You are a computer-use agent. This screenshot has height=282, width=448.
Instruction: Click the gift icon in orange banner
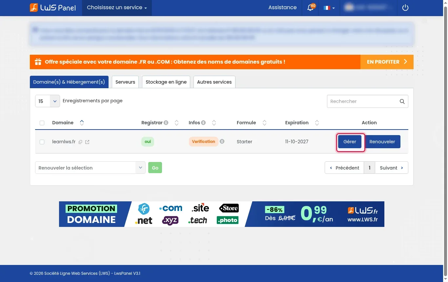click(38, 62)
